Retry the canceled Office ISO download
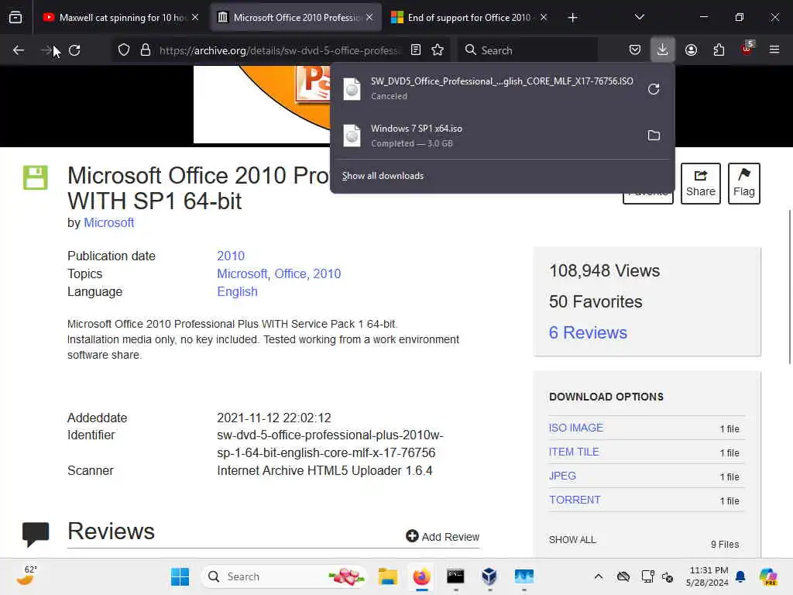 [x=654, y=89]
